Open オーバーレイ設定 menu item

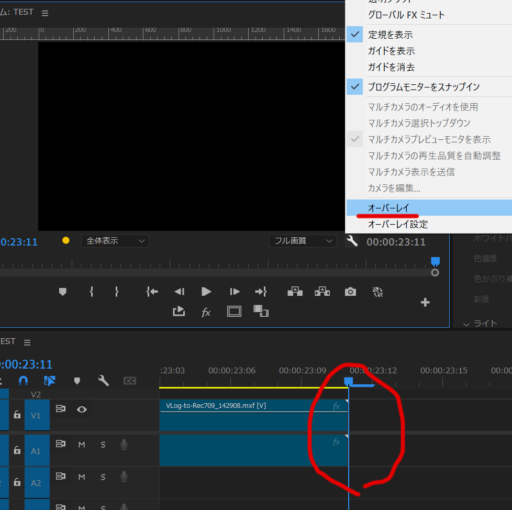(x=429, y=224)
